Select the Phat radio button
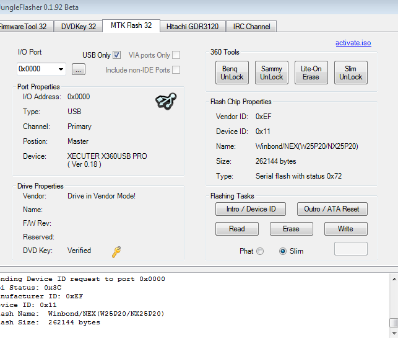Viewport: 398px width, 338px height. point(260,251)
